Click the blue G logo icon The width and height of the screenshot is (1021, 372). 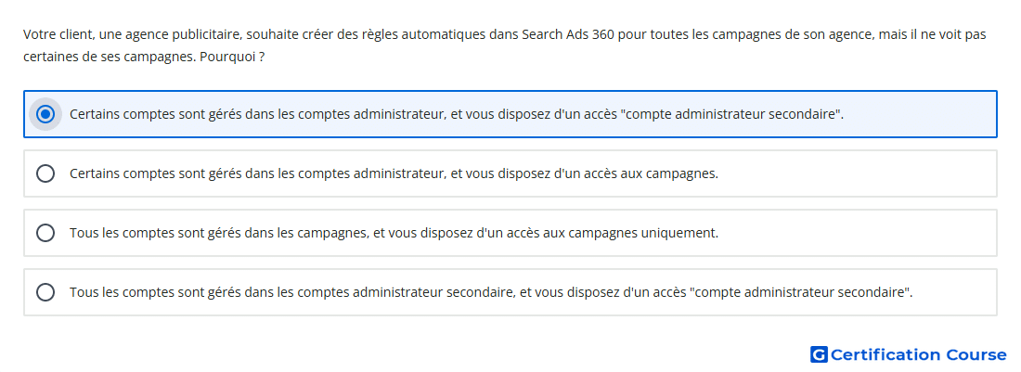819,354
